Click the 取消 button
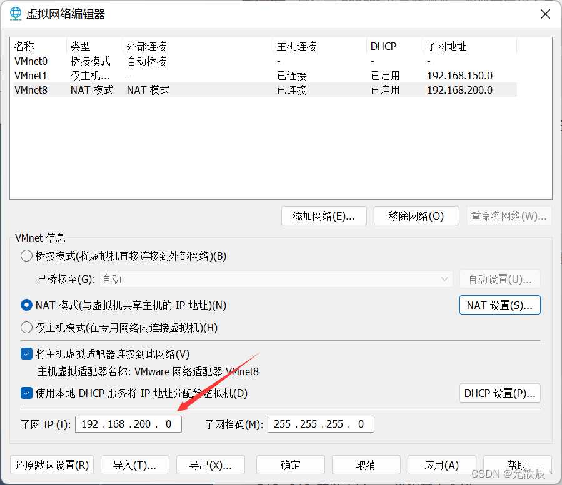Screen dimensions: 562x485 366,465
